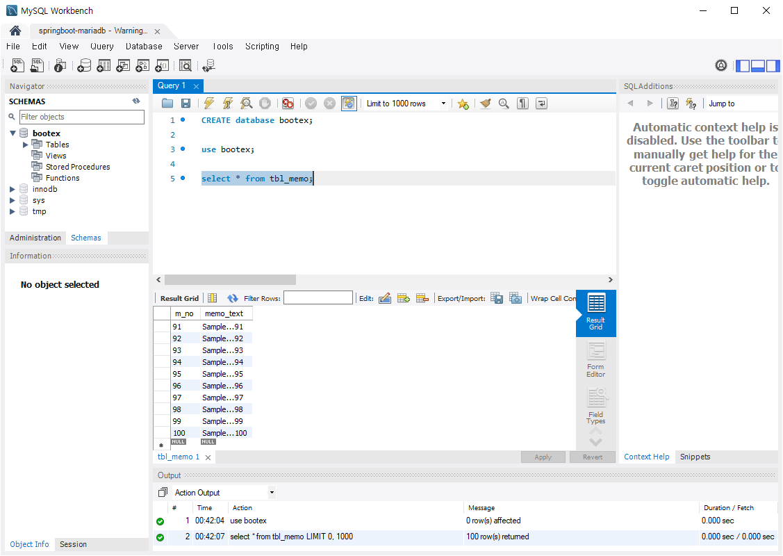Run Explain on current statement
Image resolution: width=783 pixels, height=556 pixels.
(x=246, y=104)
